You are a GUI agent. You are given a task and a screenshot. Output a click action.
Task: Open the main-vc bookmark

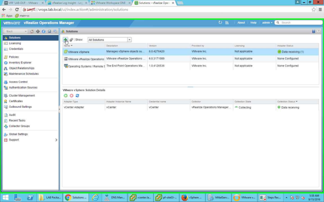click(x=22, y=16)
